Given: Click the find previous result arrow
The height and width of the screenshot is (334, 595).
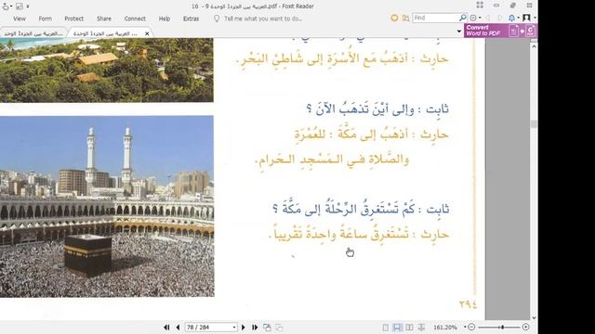Looking at the screenshot, I should tap(489, 18).
